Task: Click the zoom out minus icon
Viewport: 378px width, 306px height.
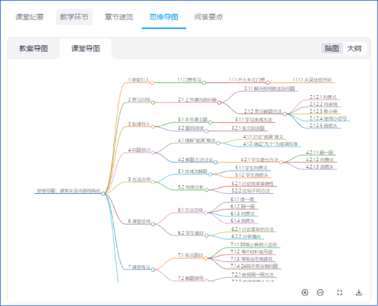Action: [x=320, y=292]
